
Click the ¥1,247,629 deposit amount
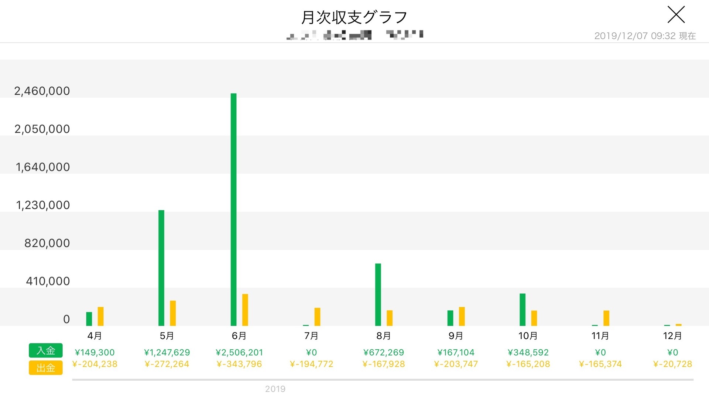point(167,352)
